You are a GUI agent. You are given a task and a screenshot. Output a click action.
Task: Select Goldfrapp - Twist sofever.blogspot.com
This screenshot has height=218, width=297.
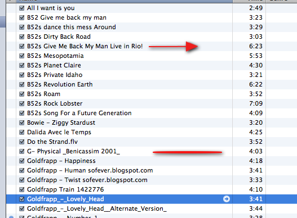click(87, 180)
